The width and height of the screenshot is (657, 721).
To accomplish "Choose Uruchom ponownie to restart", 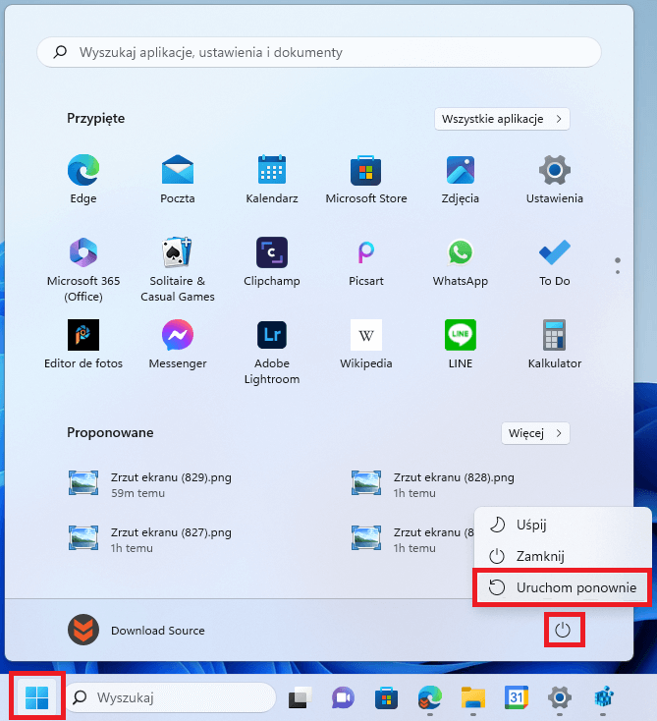I will (x=563, y=587).
